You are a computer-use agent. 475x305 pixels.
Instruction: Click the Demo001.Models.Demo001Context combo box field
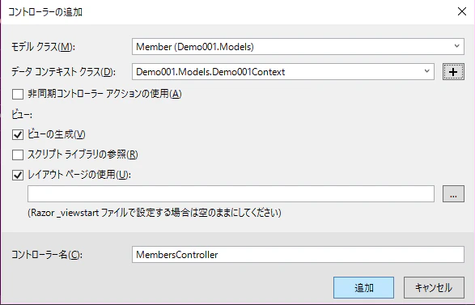pos(283,72)
